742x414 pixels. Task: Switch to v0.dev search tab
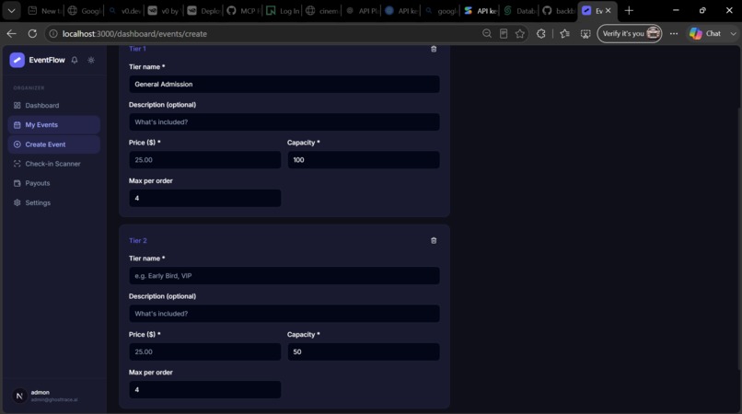(x=124, y=10)
